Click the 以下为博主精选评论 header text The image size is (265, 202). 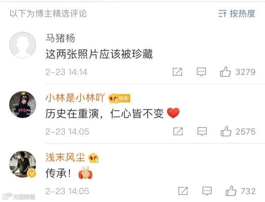(48, 13)
